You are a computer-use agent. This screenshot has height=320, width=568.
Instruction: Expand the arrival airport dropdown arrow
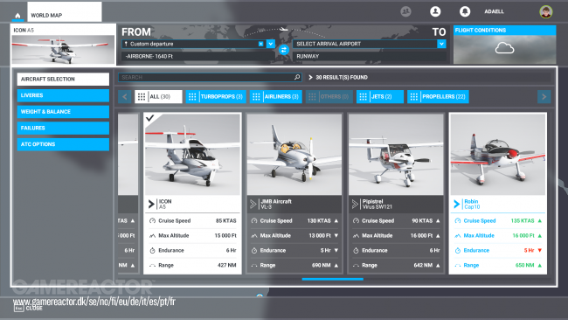[441, 44]
